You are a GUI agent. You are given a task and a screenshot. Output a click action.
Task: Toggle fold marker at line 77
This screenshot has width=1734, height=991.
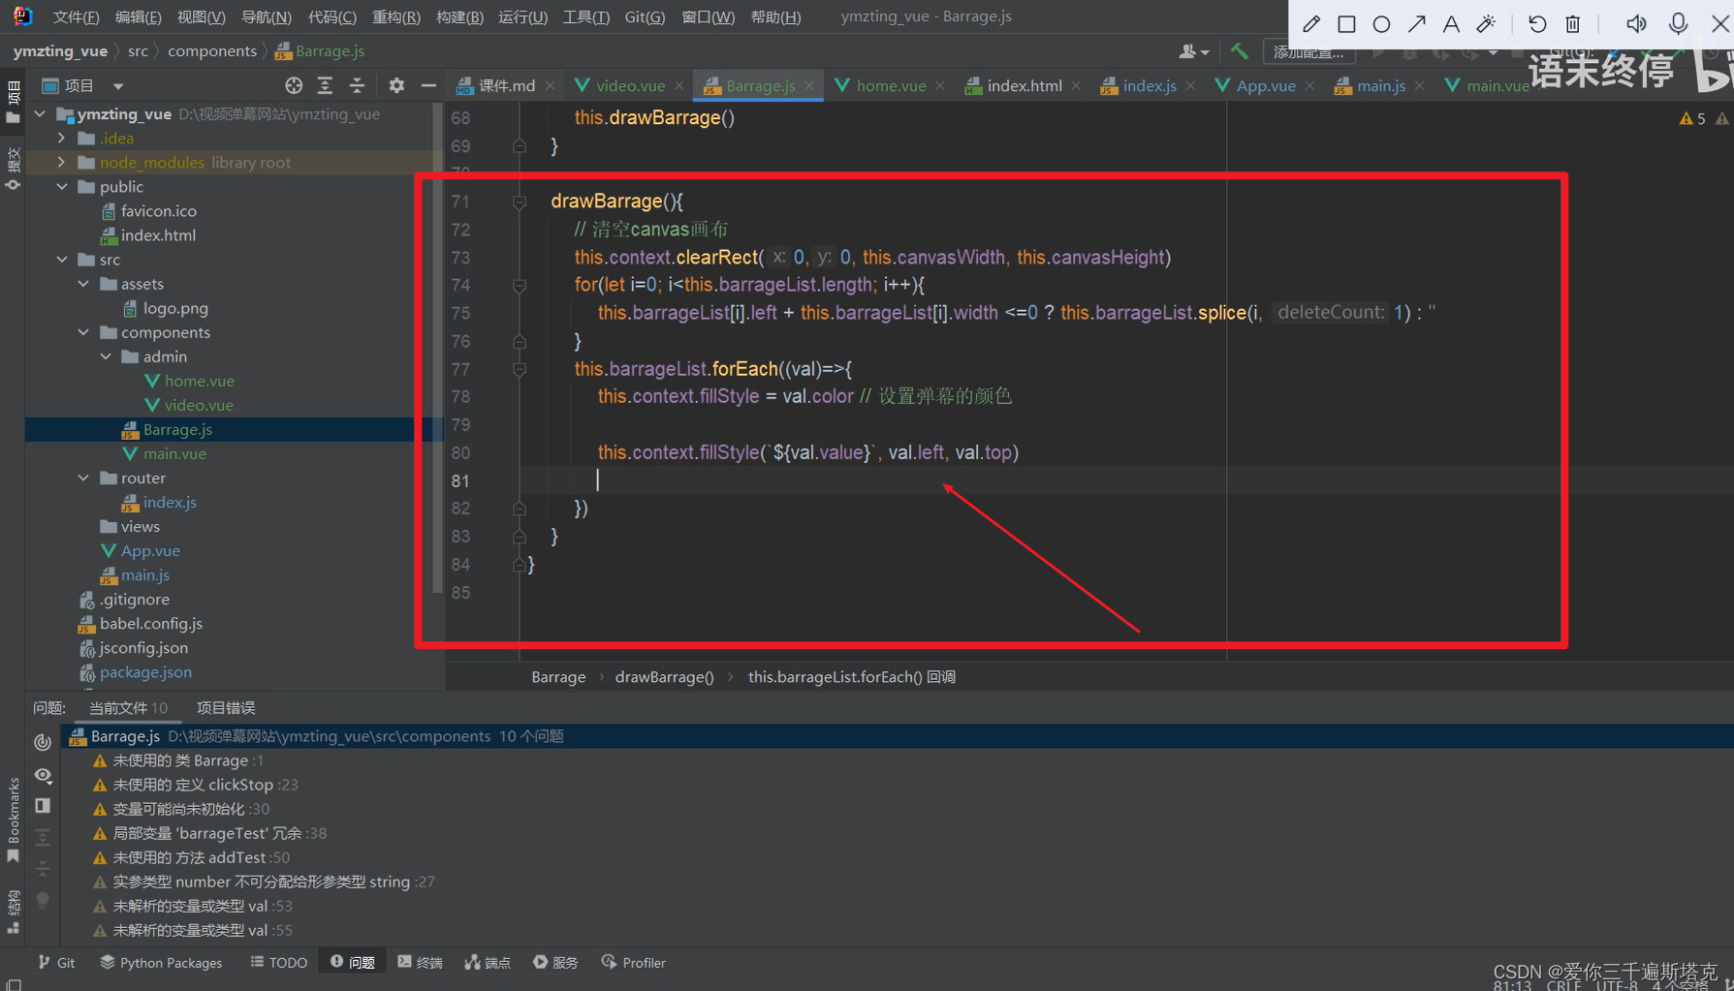pos(520,369)
